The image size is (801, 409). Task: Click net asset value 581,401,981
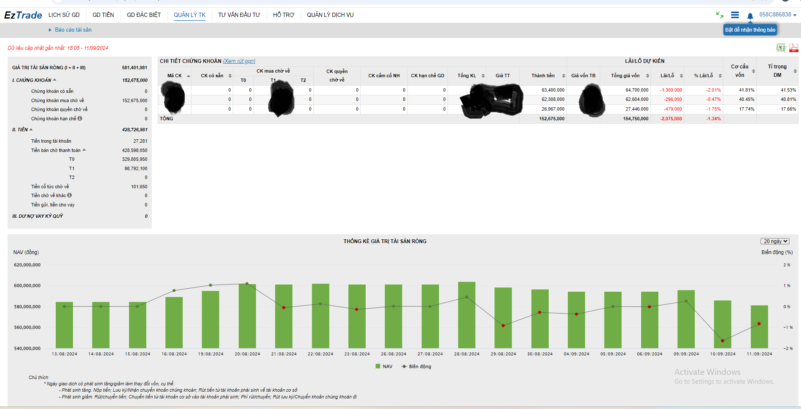coord(135,68)
